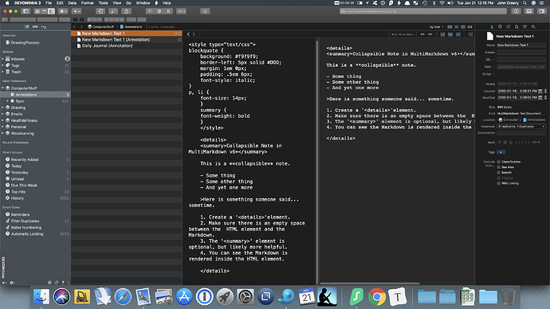
Task: Open the Help menu
Action: [167, 3]
